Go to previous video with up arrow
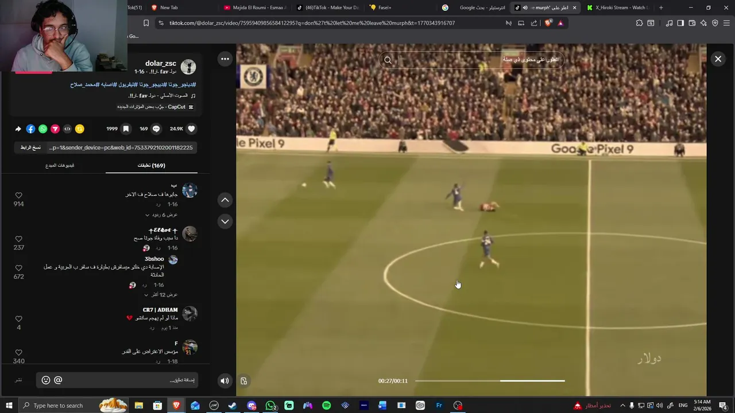The height and width of the screenshot is (413, 735). tap(225, 200)
